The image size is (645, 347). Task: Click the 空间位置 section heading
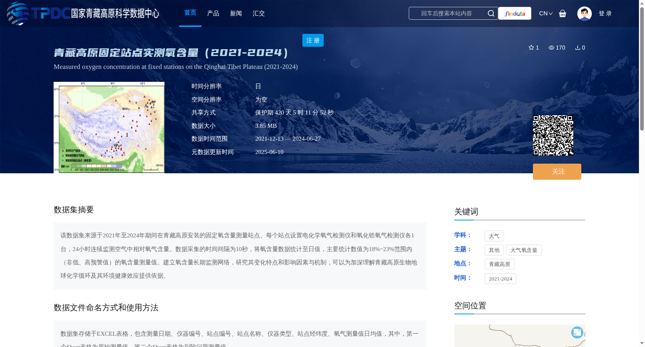click(x=470, y=305)
